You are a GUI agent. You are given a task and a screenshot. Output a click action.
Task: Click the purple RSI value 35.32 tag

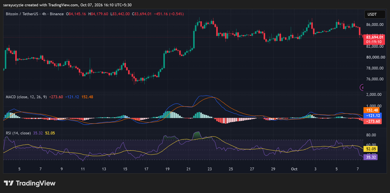tap(371, 157)
